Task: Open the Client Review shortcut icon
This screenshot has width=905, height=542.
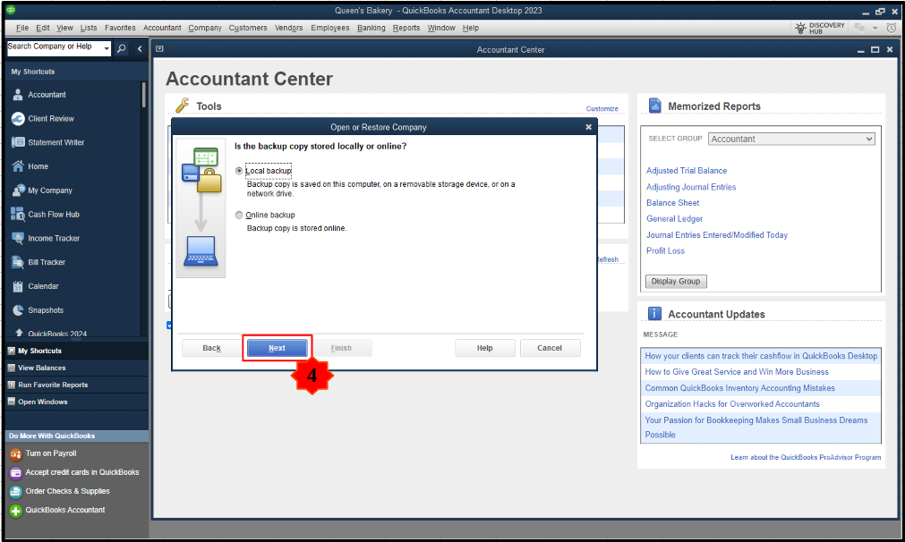Action: pyautogui.click(x=18, y=119)
